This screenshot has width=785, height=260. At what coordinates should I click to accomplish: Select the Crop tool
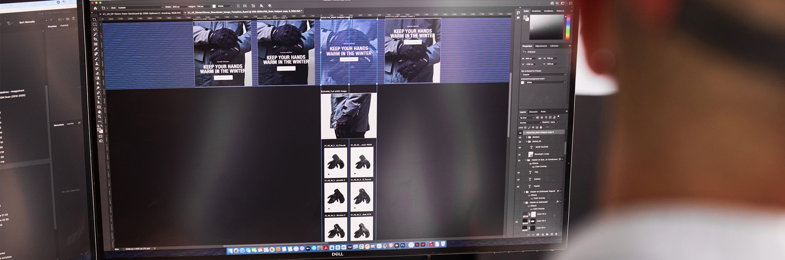[x=95, y=39]
